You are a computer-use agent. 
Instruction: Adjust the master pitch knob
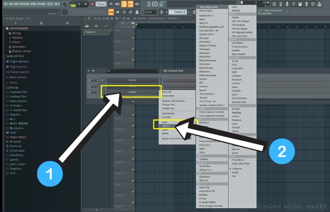point(65,12)
